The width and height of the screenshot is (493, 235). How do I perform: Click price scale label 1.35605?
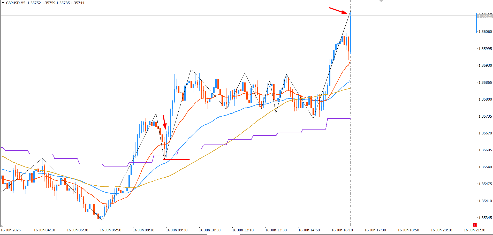(x=485, y=150)
